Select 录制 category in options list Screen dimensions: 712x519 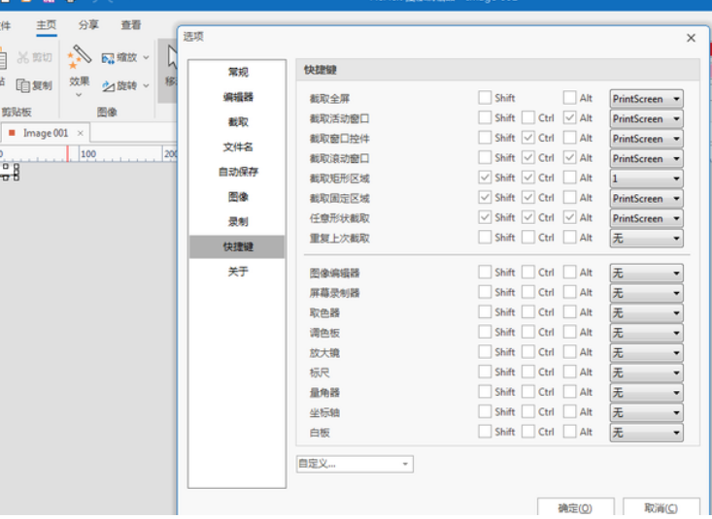pyautogui.click(x=238, y=222)
